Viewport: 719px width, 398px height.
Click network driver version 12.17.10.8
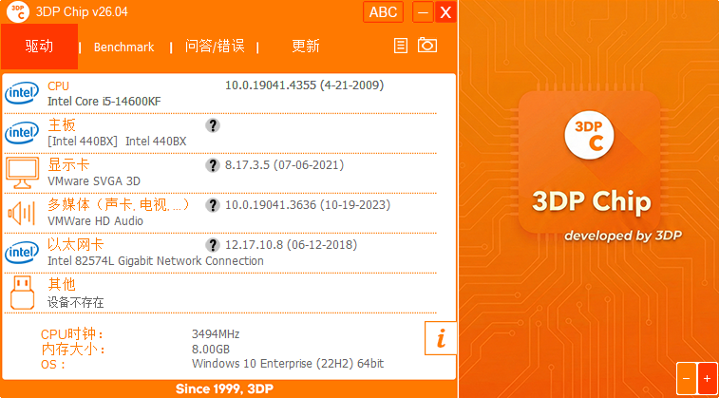[x=291, y=245]
